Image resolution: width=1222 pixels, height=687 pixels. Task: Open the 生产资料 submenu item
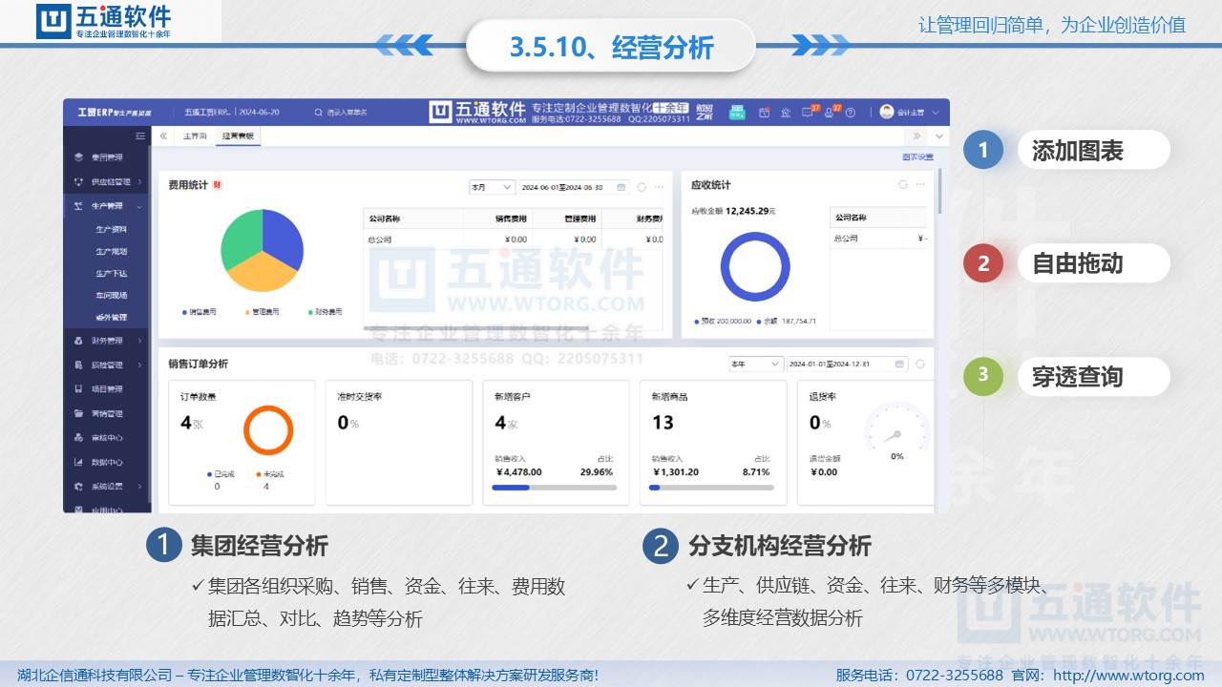111,229
